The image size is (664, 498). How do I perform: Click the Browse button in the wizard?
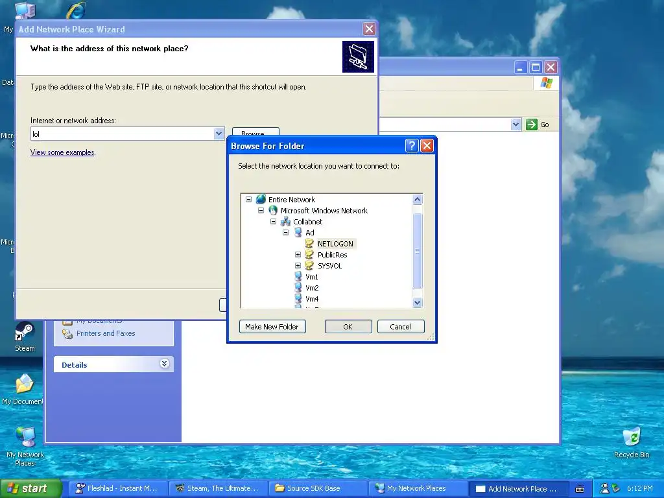pos(255,131)
